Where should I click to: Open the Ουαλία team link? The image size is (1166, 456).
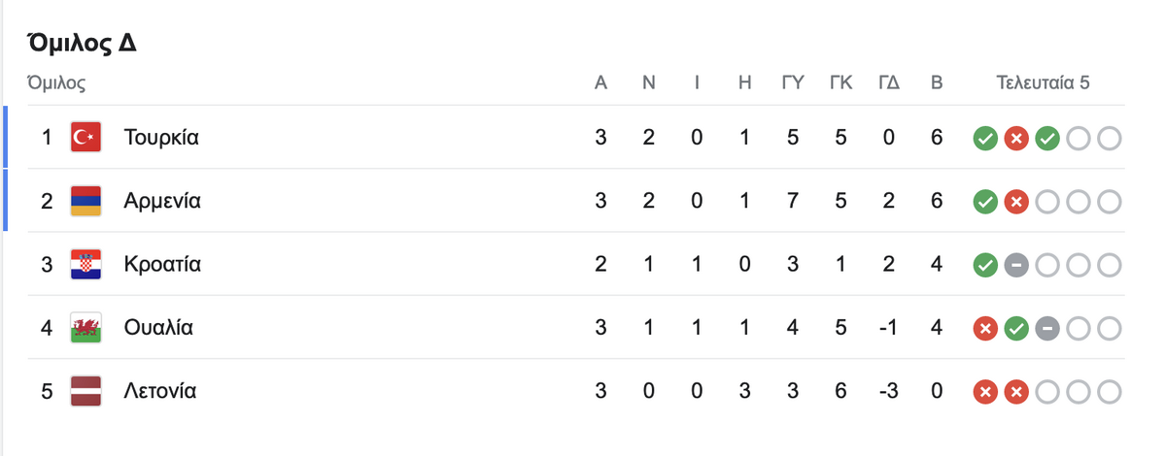click(158, 328)
